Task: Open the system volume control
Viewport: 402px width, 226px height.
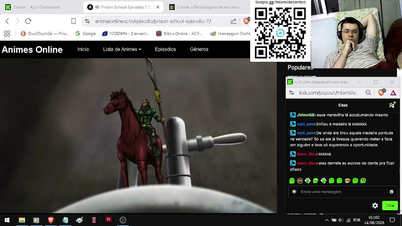Action: click(341, 220)
